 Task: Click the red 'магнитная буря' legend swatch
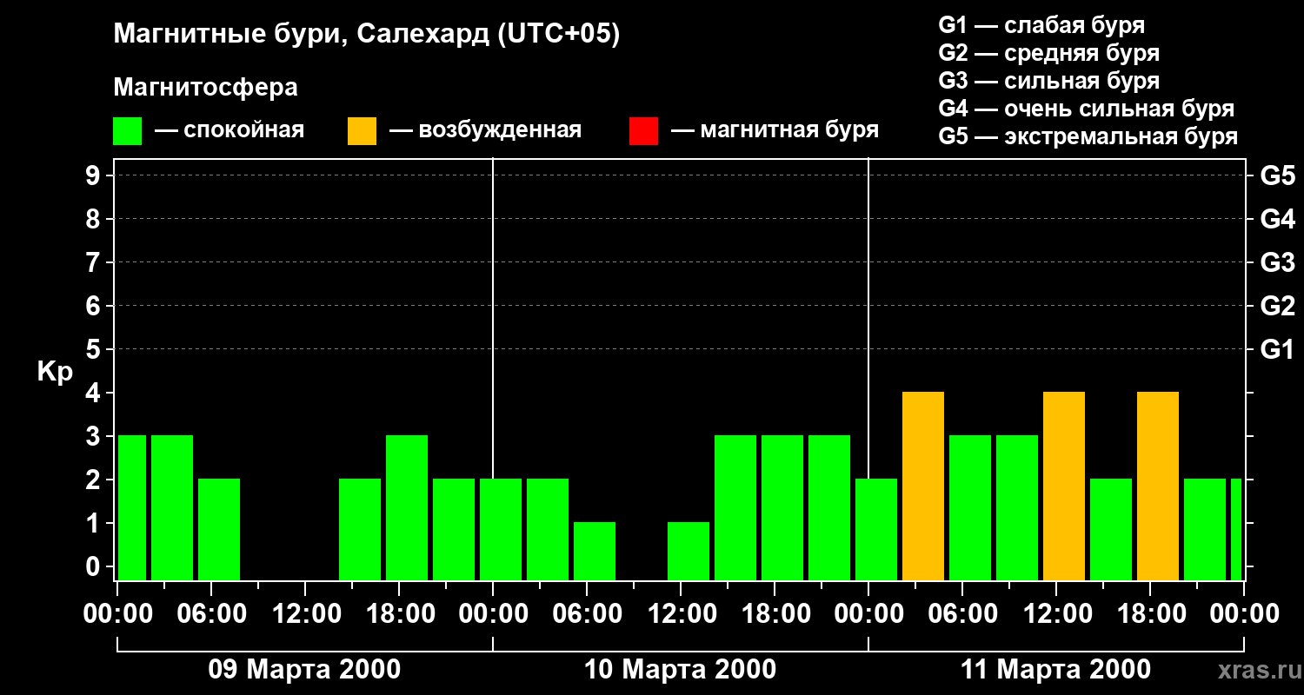643,131
